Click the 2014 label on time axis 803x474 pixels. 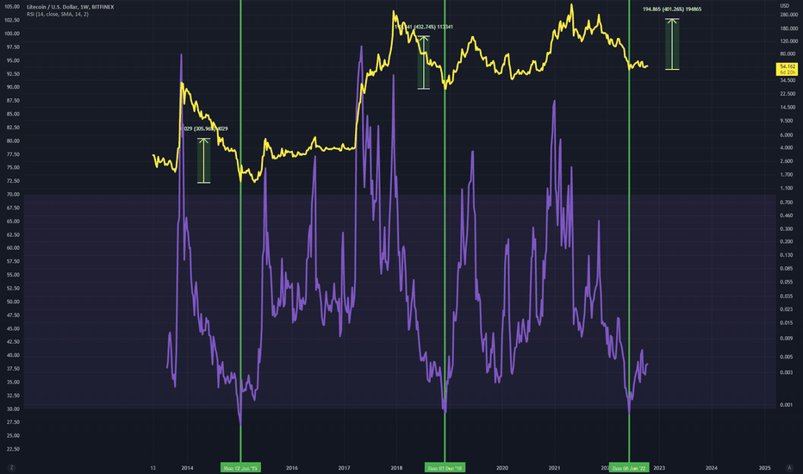coord(188,468)
